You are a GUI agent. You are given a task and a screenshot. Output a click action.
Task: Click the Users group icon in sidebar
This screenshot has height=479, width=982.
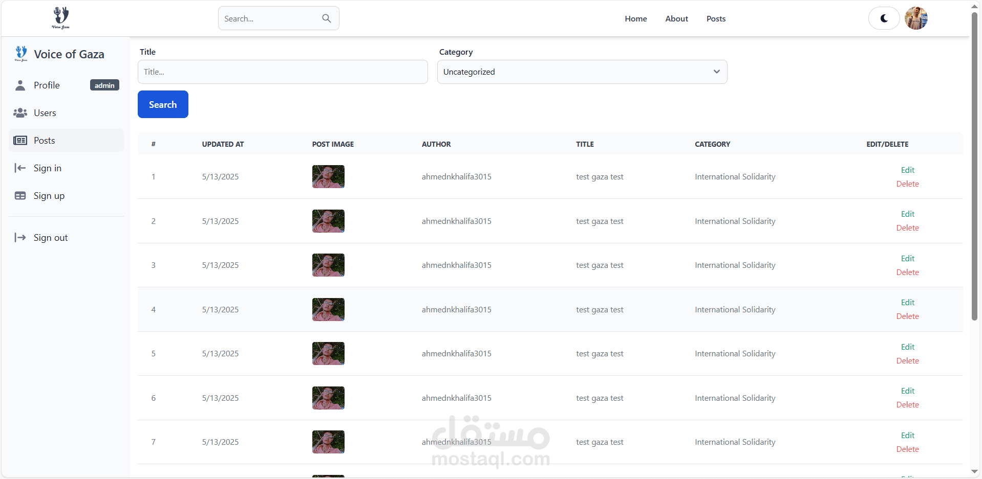click(x=20, y=113)
